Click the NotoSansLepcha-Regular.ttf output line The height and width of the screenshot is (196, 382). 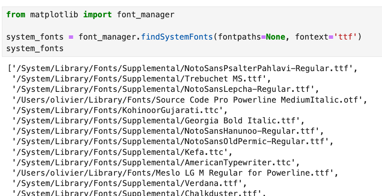tap(166, 90)
